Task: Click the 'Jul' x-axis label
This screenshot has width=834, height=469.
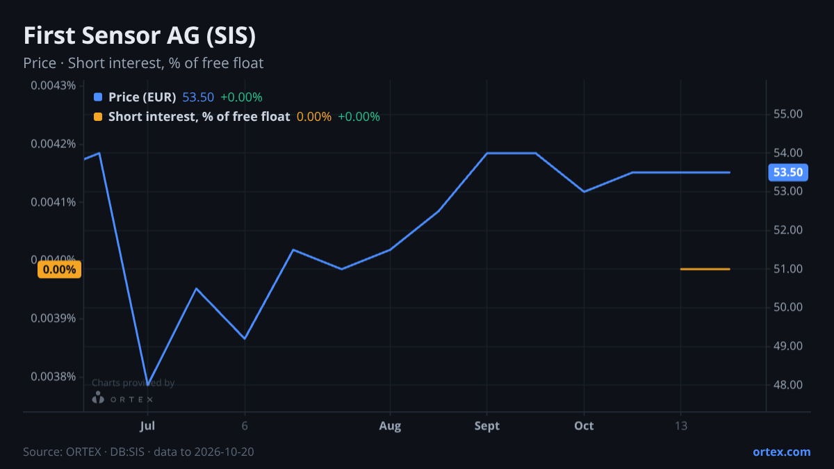Action: pos(147,426)
